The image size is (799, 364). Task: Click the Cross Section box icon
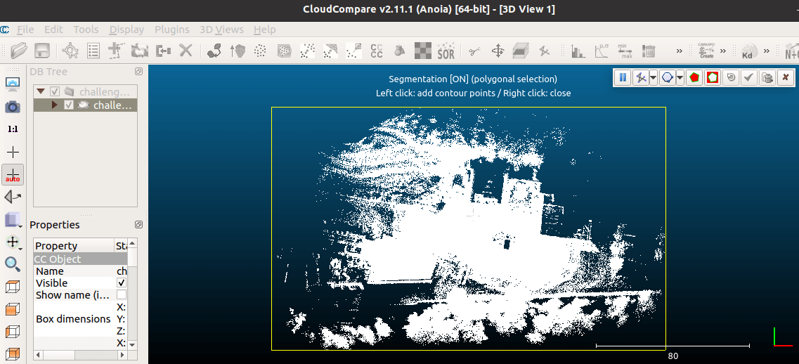(x=521, y=51)
